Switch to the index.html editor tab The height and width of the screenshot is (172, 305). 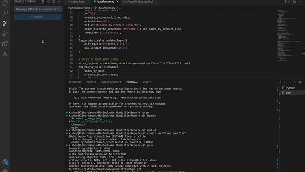click(x=78, y=2)
